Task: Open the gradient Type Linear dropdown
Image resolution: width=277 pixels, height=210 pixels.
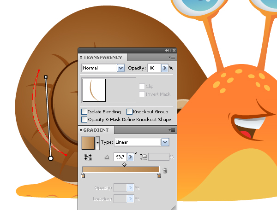Action: tap(165, 142)
